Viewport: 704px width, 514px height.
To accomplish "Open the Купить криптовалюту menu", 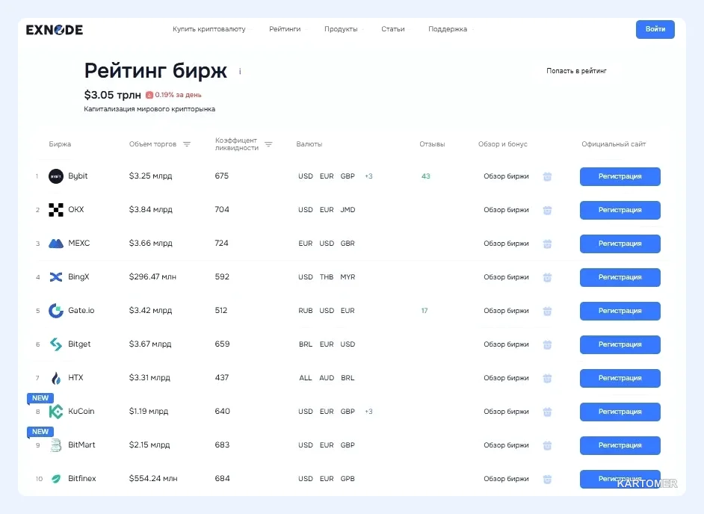I will pos(209,29).
